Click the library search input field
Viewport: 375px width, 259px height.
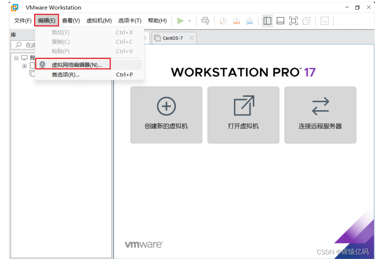23,45
